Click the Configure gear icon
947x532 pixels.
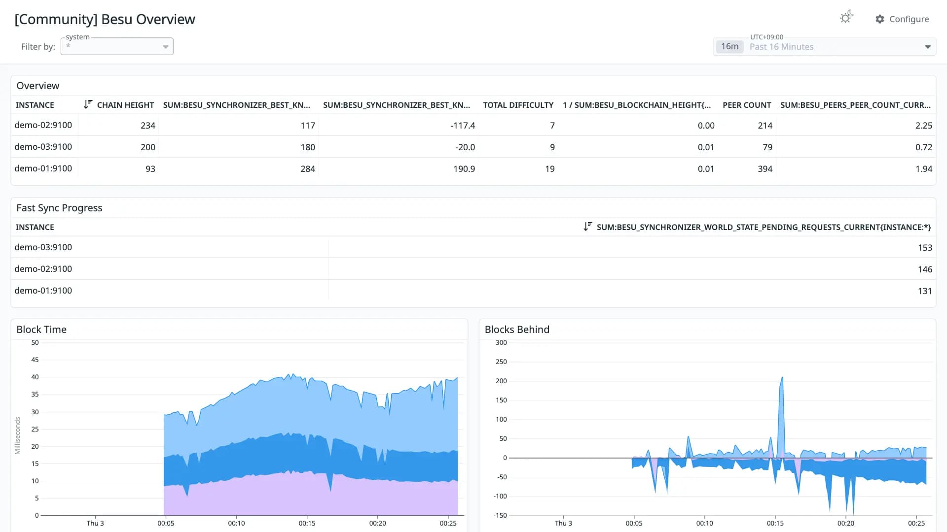coord(880,19)
